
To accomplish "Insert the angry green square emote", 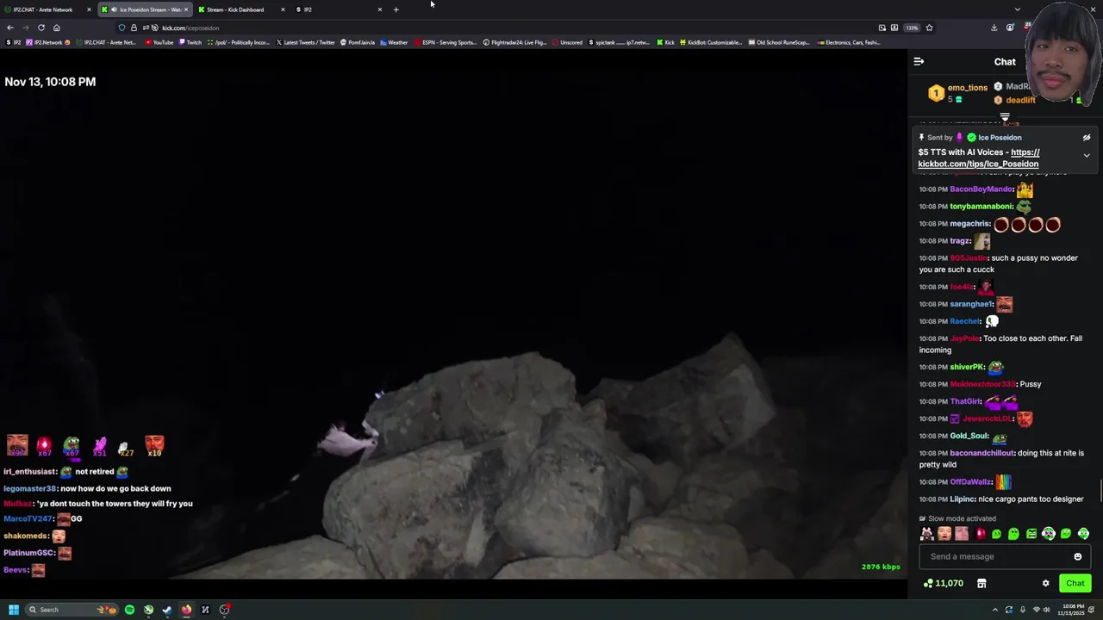I will 1031,534.
